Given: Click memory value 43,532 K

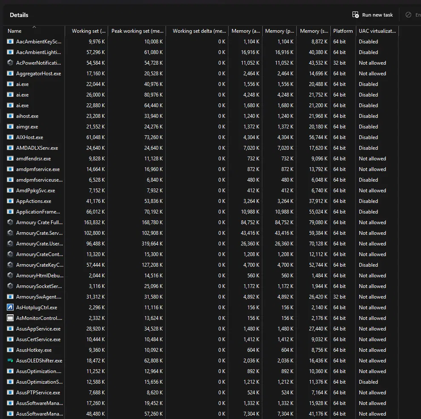Looking at the screenshot, I should (x=318, y=63).
